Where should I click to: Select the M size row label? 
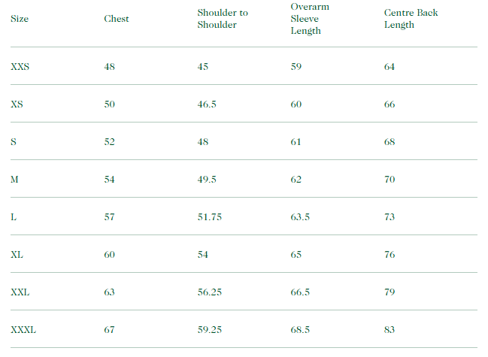14,180
